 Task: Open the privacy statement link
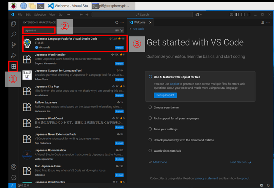(x=207, y=178)
